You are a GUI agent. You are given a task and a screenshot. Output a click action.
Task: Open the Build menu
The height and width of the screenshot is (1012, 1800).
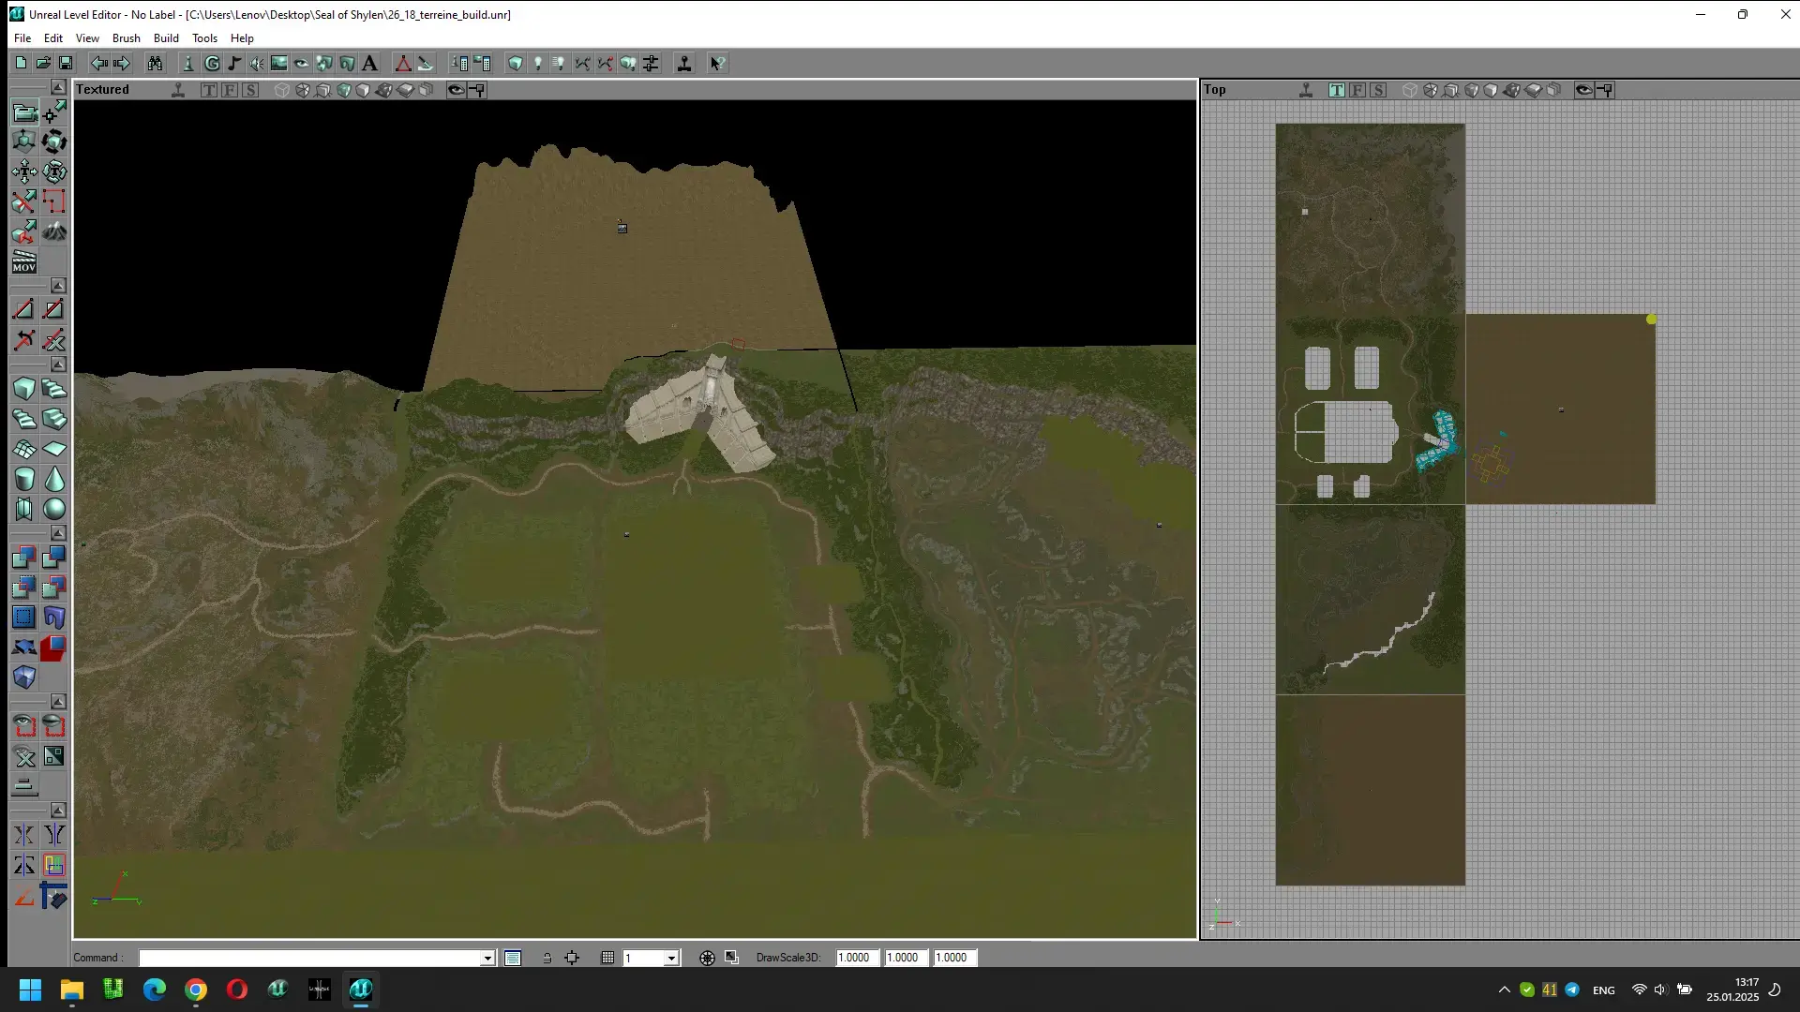coord(166,38)
